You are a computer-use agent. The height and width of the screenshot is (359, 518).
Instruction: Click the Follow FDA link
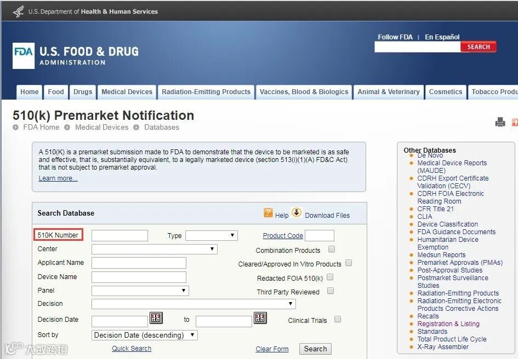click(x=395, y=37)
